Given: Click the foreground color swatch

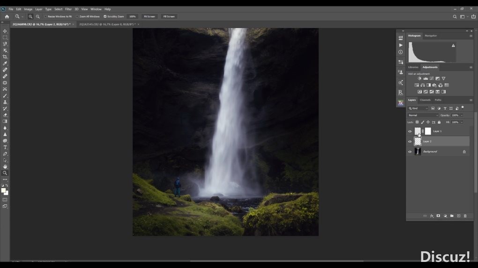Looking at the screenshot, I should (3, 191).
